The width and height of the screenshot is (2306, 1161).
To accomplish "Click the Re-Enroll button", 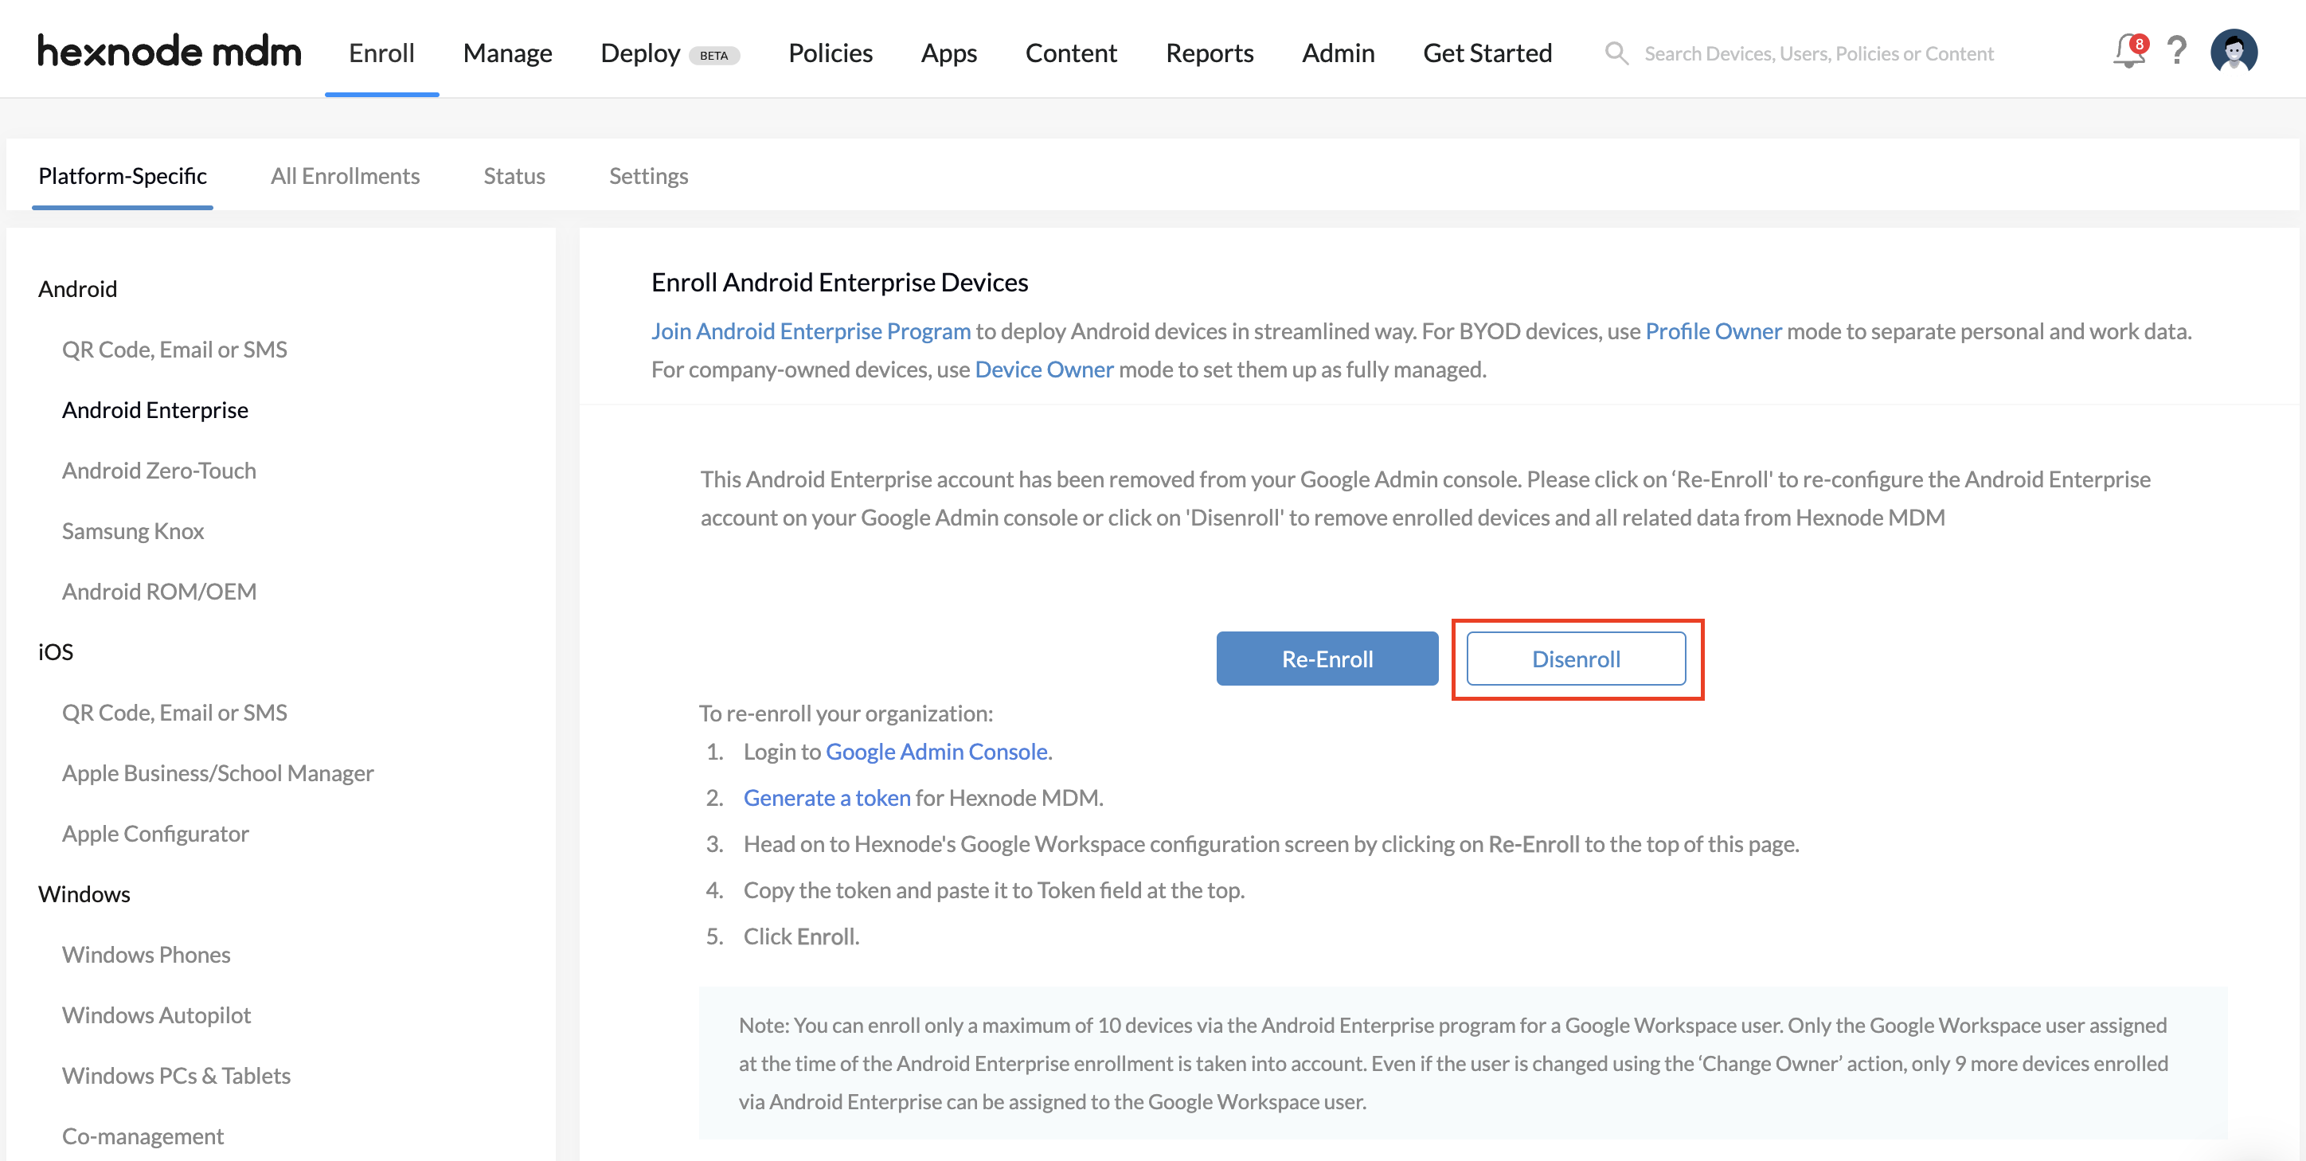I will (x=1327, y=658).
